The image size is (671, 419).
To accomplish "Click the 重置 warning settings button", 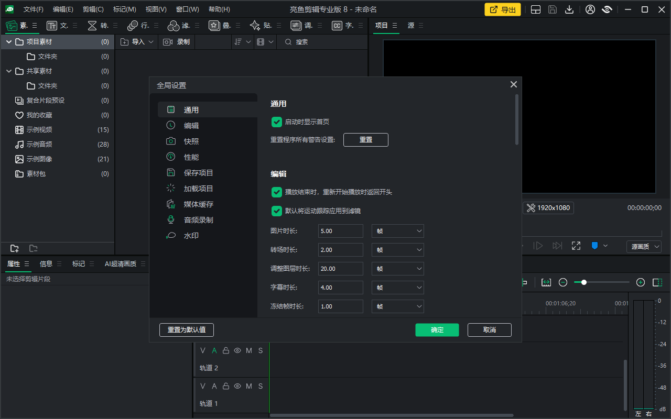I will click(x=366, y=140).
